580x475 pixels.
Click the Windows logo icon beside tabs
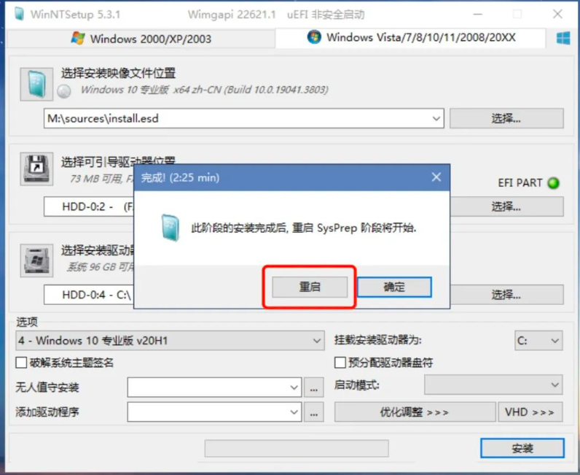pyautogui.click(x=563, y=38)
